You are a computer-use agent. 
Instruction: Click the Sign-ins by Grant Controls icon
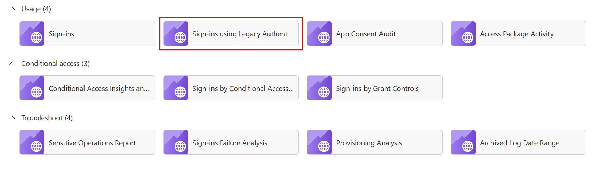pyautogui.click(x=319, y=88)
